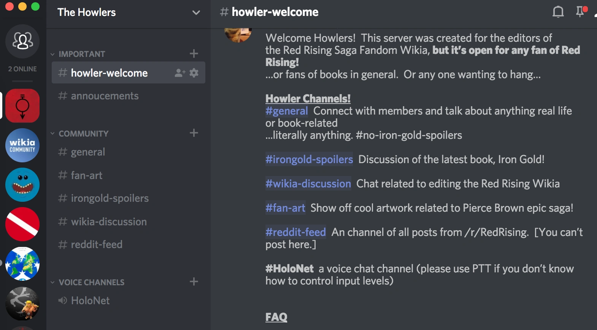This screenshot has width=597, height=330.
Task: Open the fan-art channel in sidebar
Action: click(x=87, y=175)
